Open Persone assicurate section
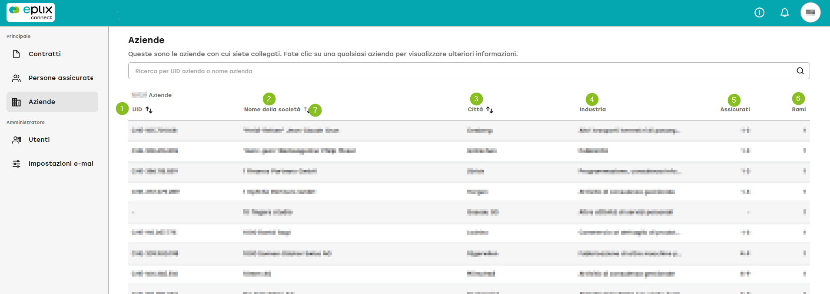This screenshot has width=830, height=294. pos(52,78)
